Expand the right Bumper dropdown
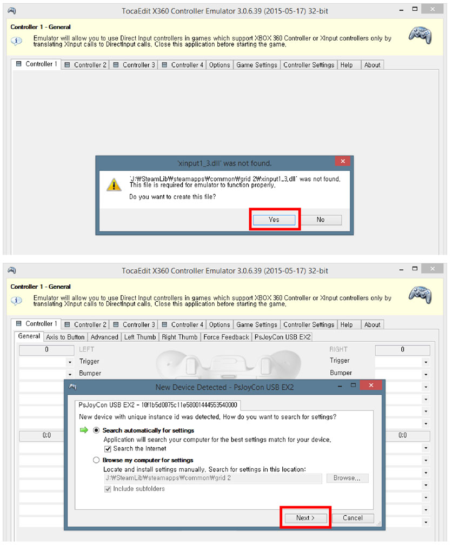 pyautogui.click(x=426, y=374)
